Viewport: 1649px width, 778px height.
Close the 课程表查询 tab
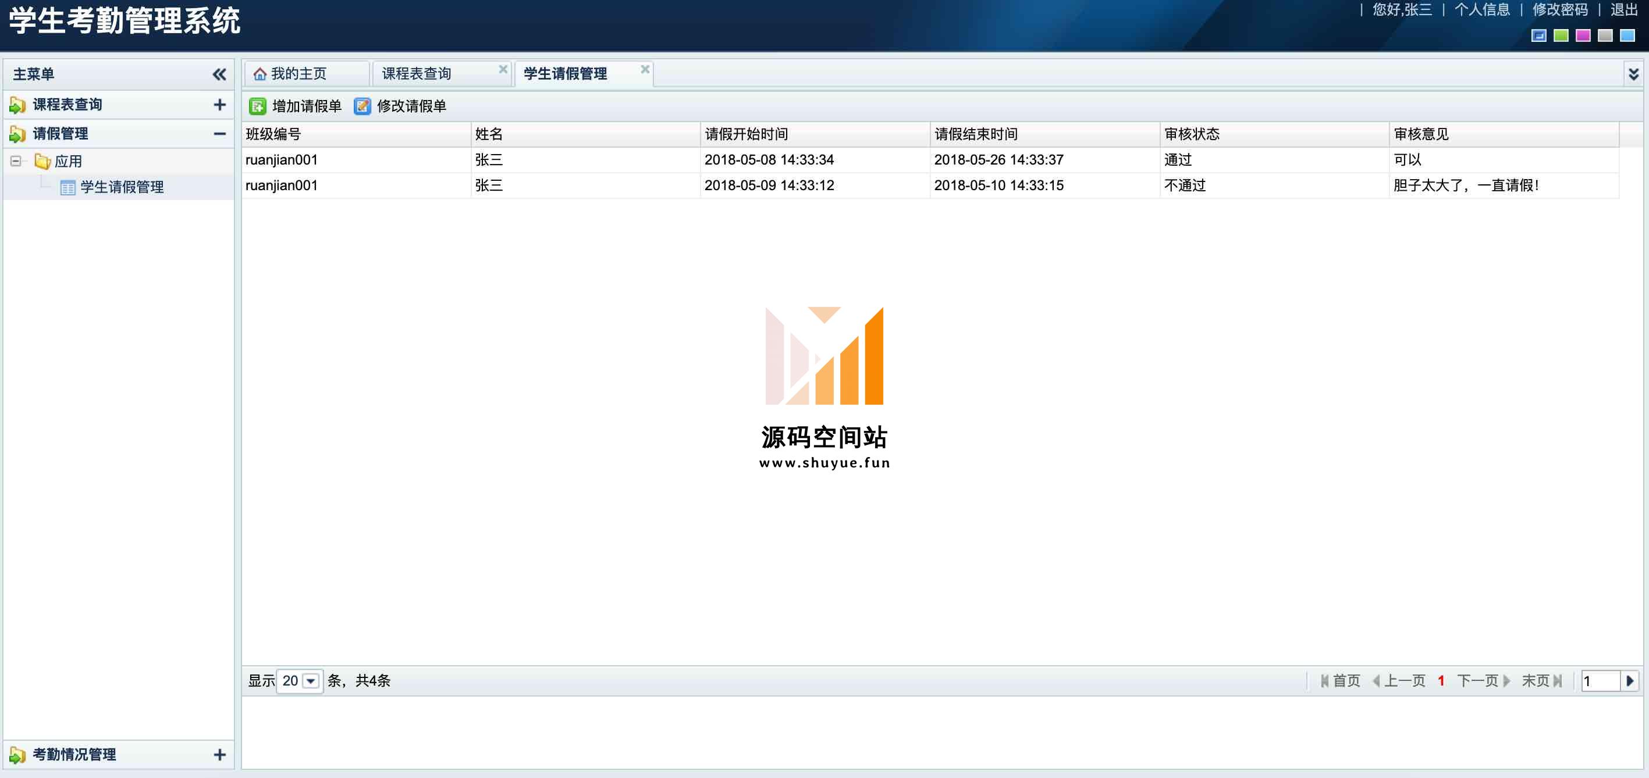tap(503, 69)
